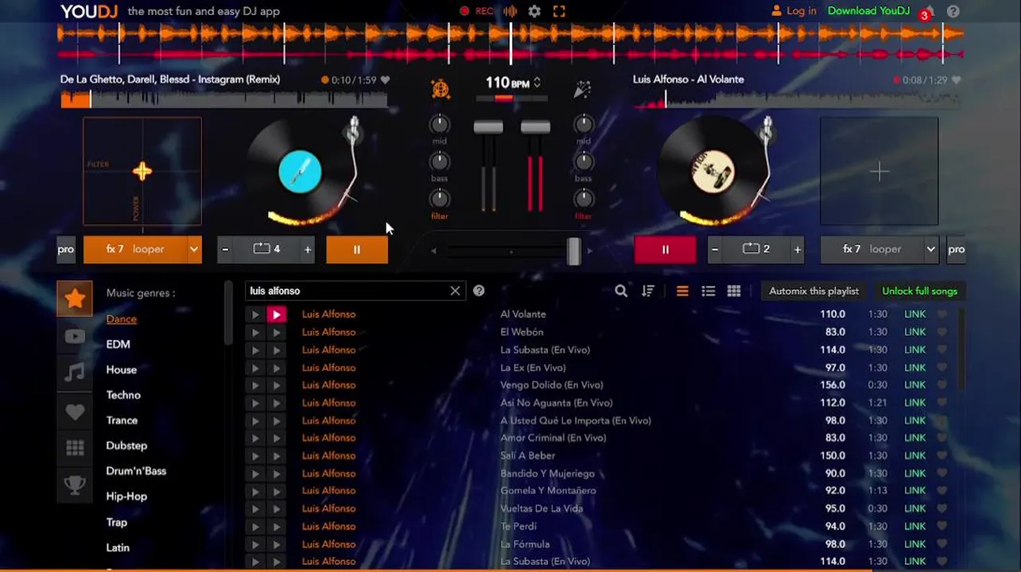Click the right bass knob
Viewport: 1021px width, 572px height.
[584, 161]
